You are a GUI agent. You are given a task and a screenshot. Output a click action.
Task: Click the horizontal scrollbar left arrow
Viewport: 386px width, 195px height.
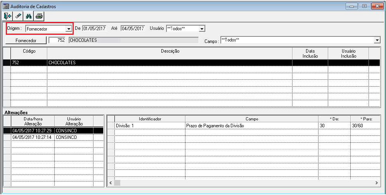(111, 183)
